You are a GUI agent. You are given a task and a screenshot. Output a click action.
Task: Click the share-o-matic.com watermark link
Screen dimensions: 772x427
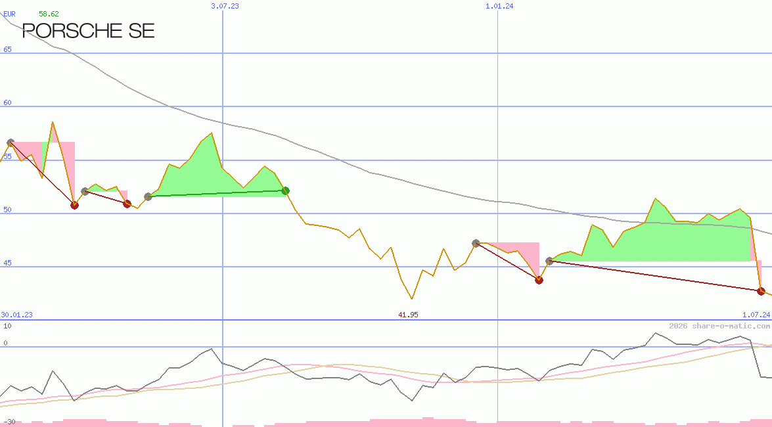(719, 326)
